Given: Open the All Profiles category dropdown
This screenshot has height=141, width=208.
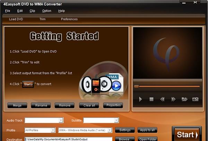Looking at the screenshot, I should coord(53,130).
